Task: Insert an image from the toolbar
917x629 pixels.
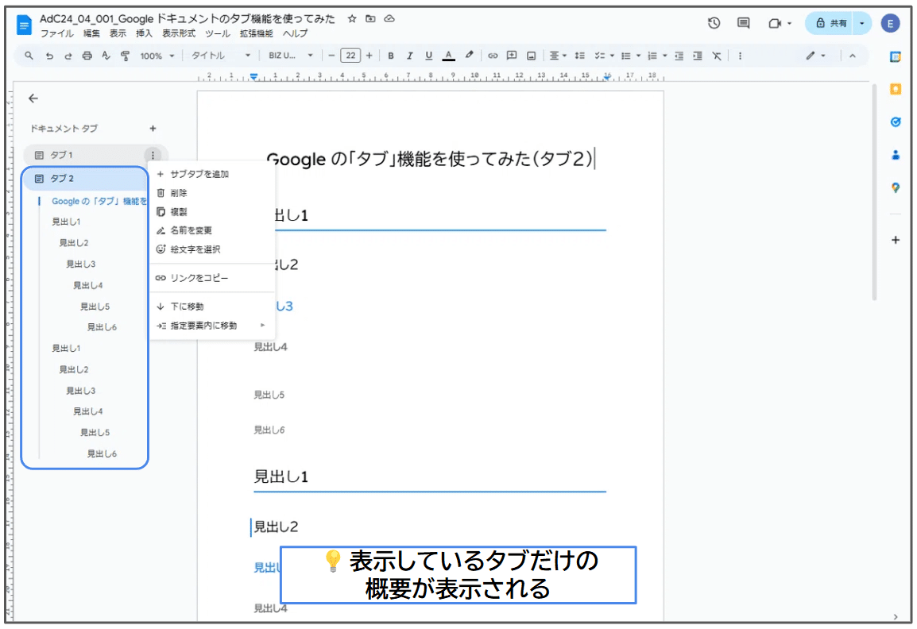Action: click(x=531, y=55)
